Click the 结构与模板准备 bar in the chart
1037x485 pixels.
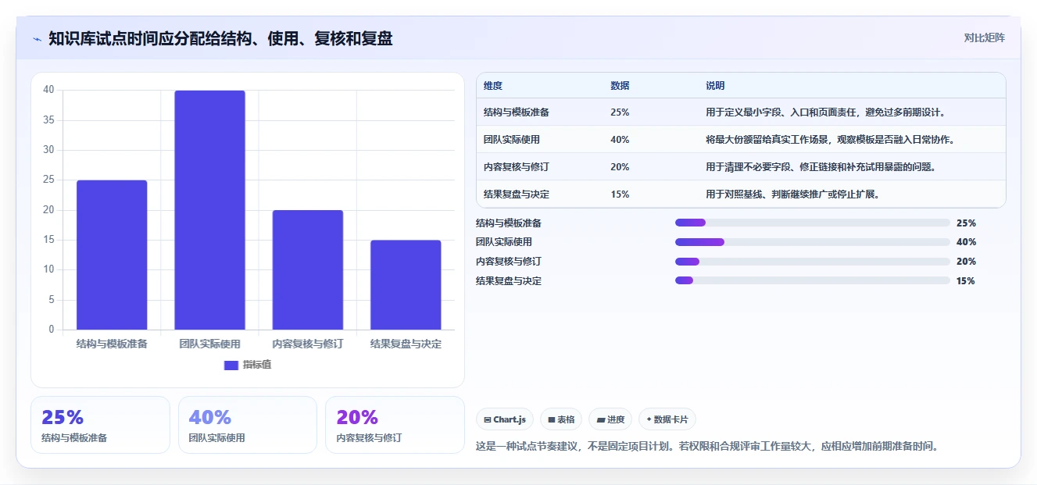tap(112, 255)
